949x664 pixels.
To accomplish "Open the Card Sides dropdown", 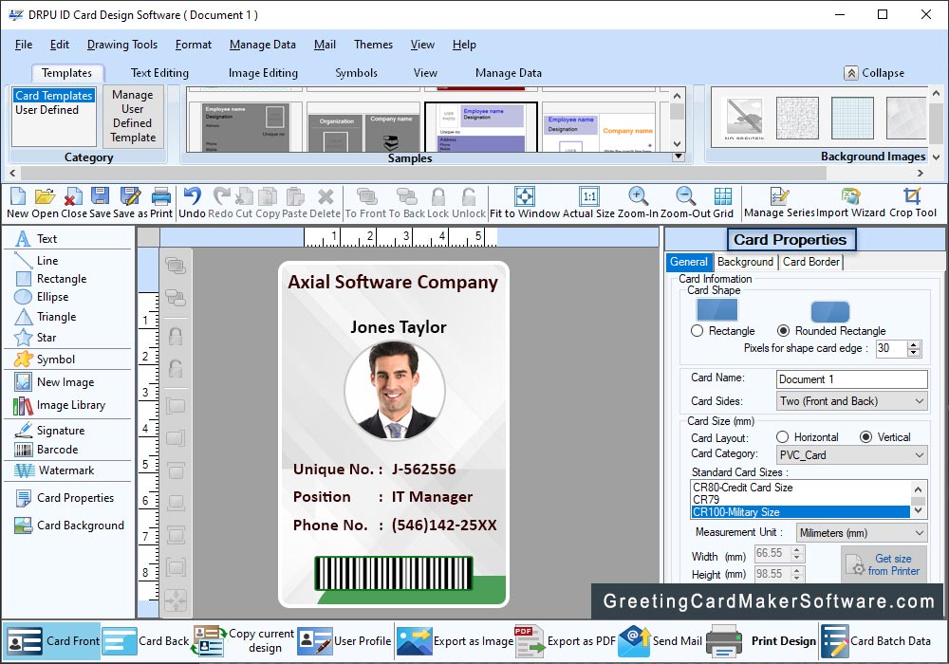I will (851, 401).
